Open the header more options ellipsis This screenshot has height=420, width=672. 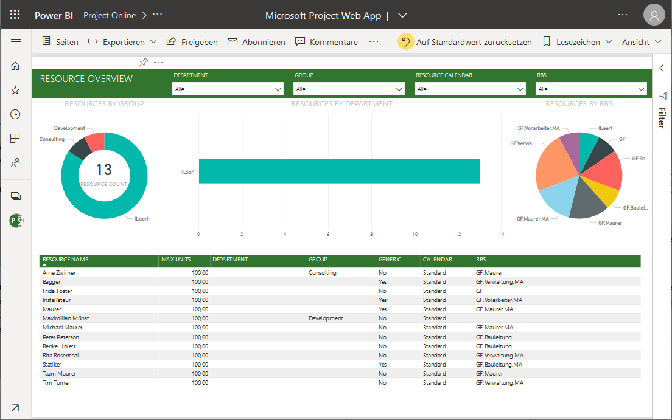pyautogui.click(x=622, y=15)
